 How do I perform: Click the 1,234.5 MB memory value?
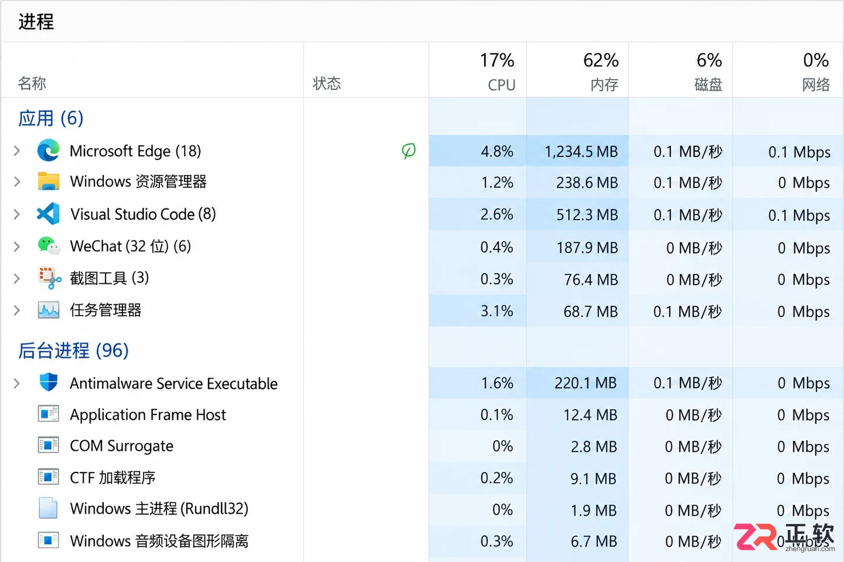(x=581, y=152)
